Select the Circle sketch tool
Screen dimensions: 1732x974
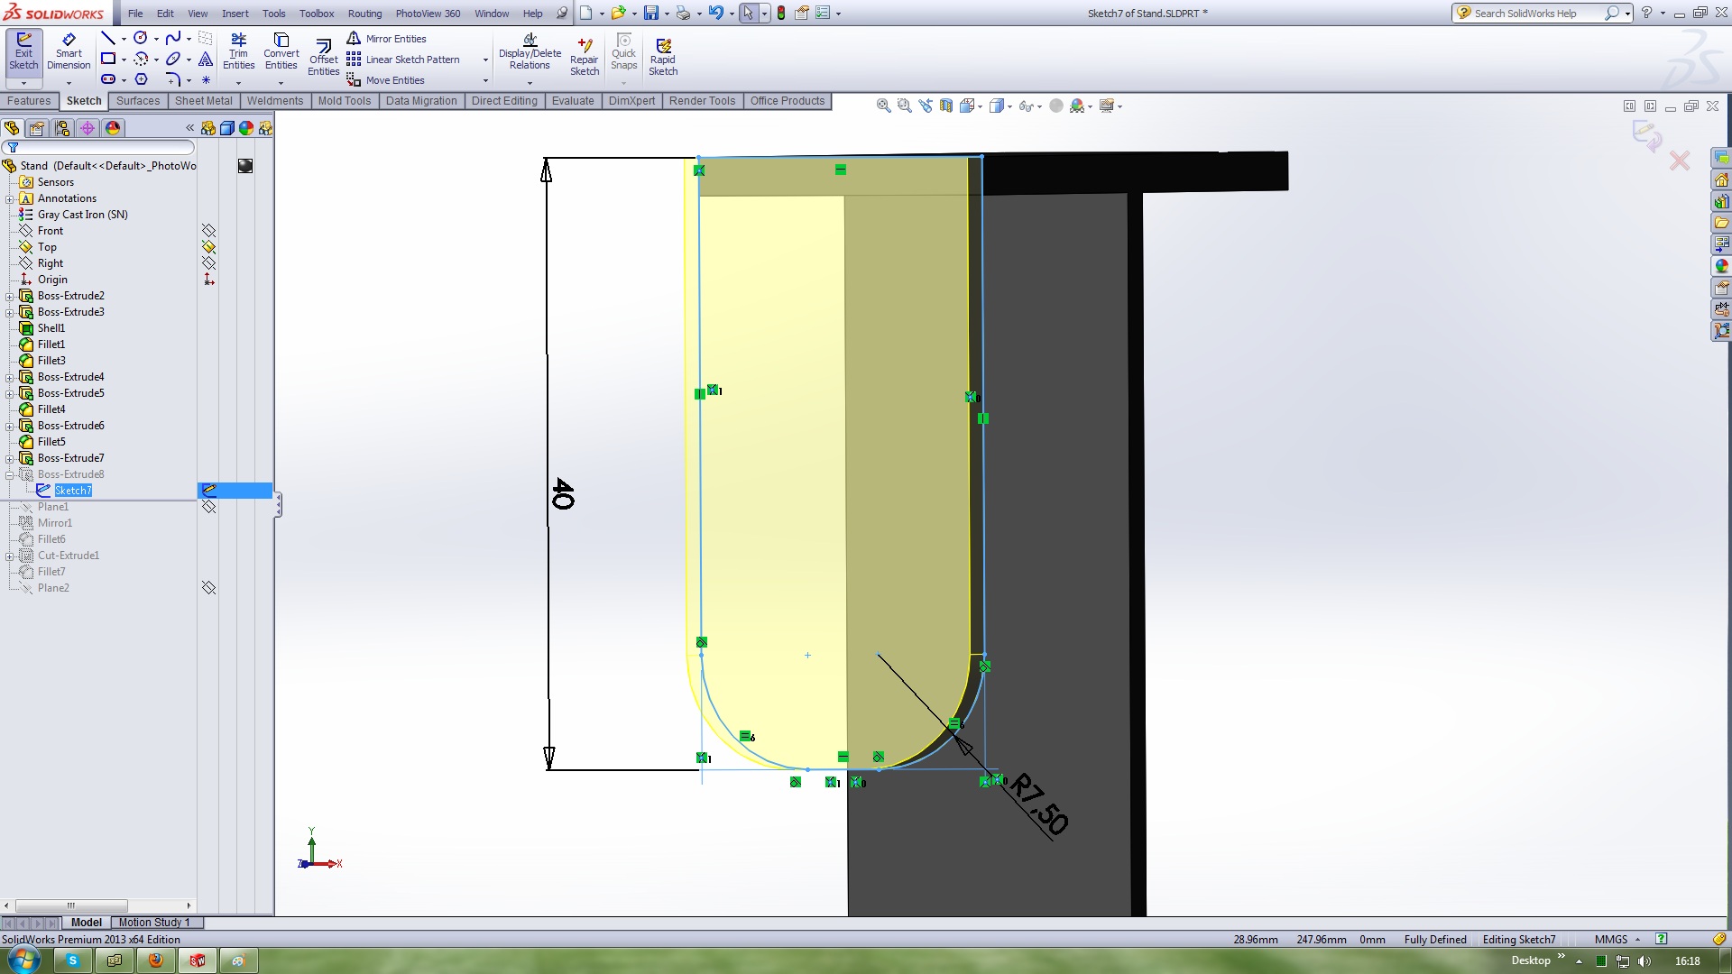pyautogui.click(x=141, y=38)
